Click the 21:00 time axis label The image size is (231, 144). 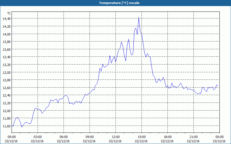(x=193, y=137)
